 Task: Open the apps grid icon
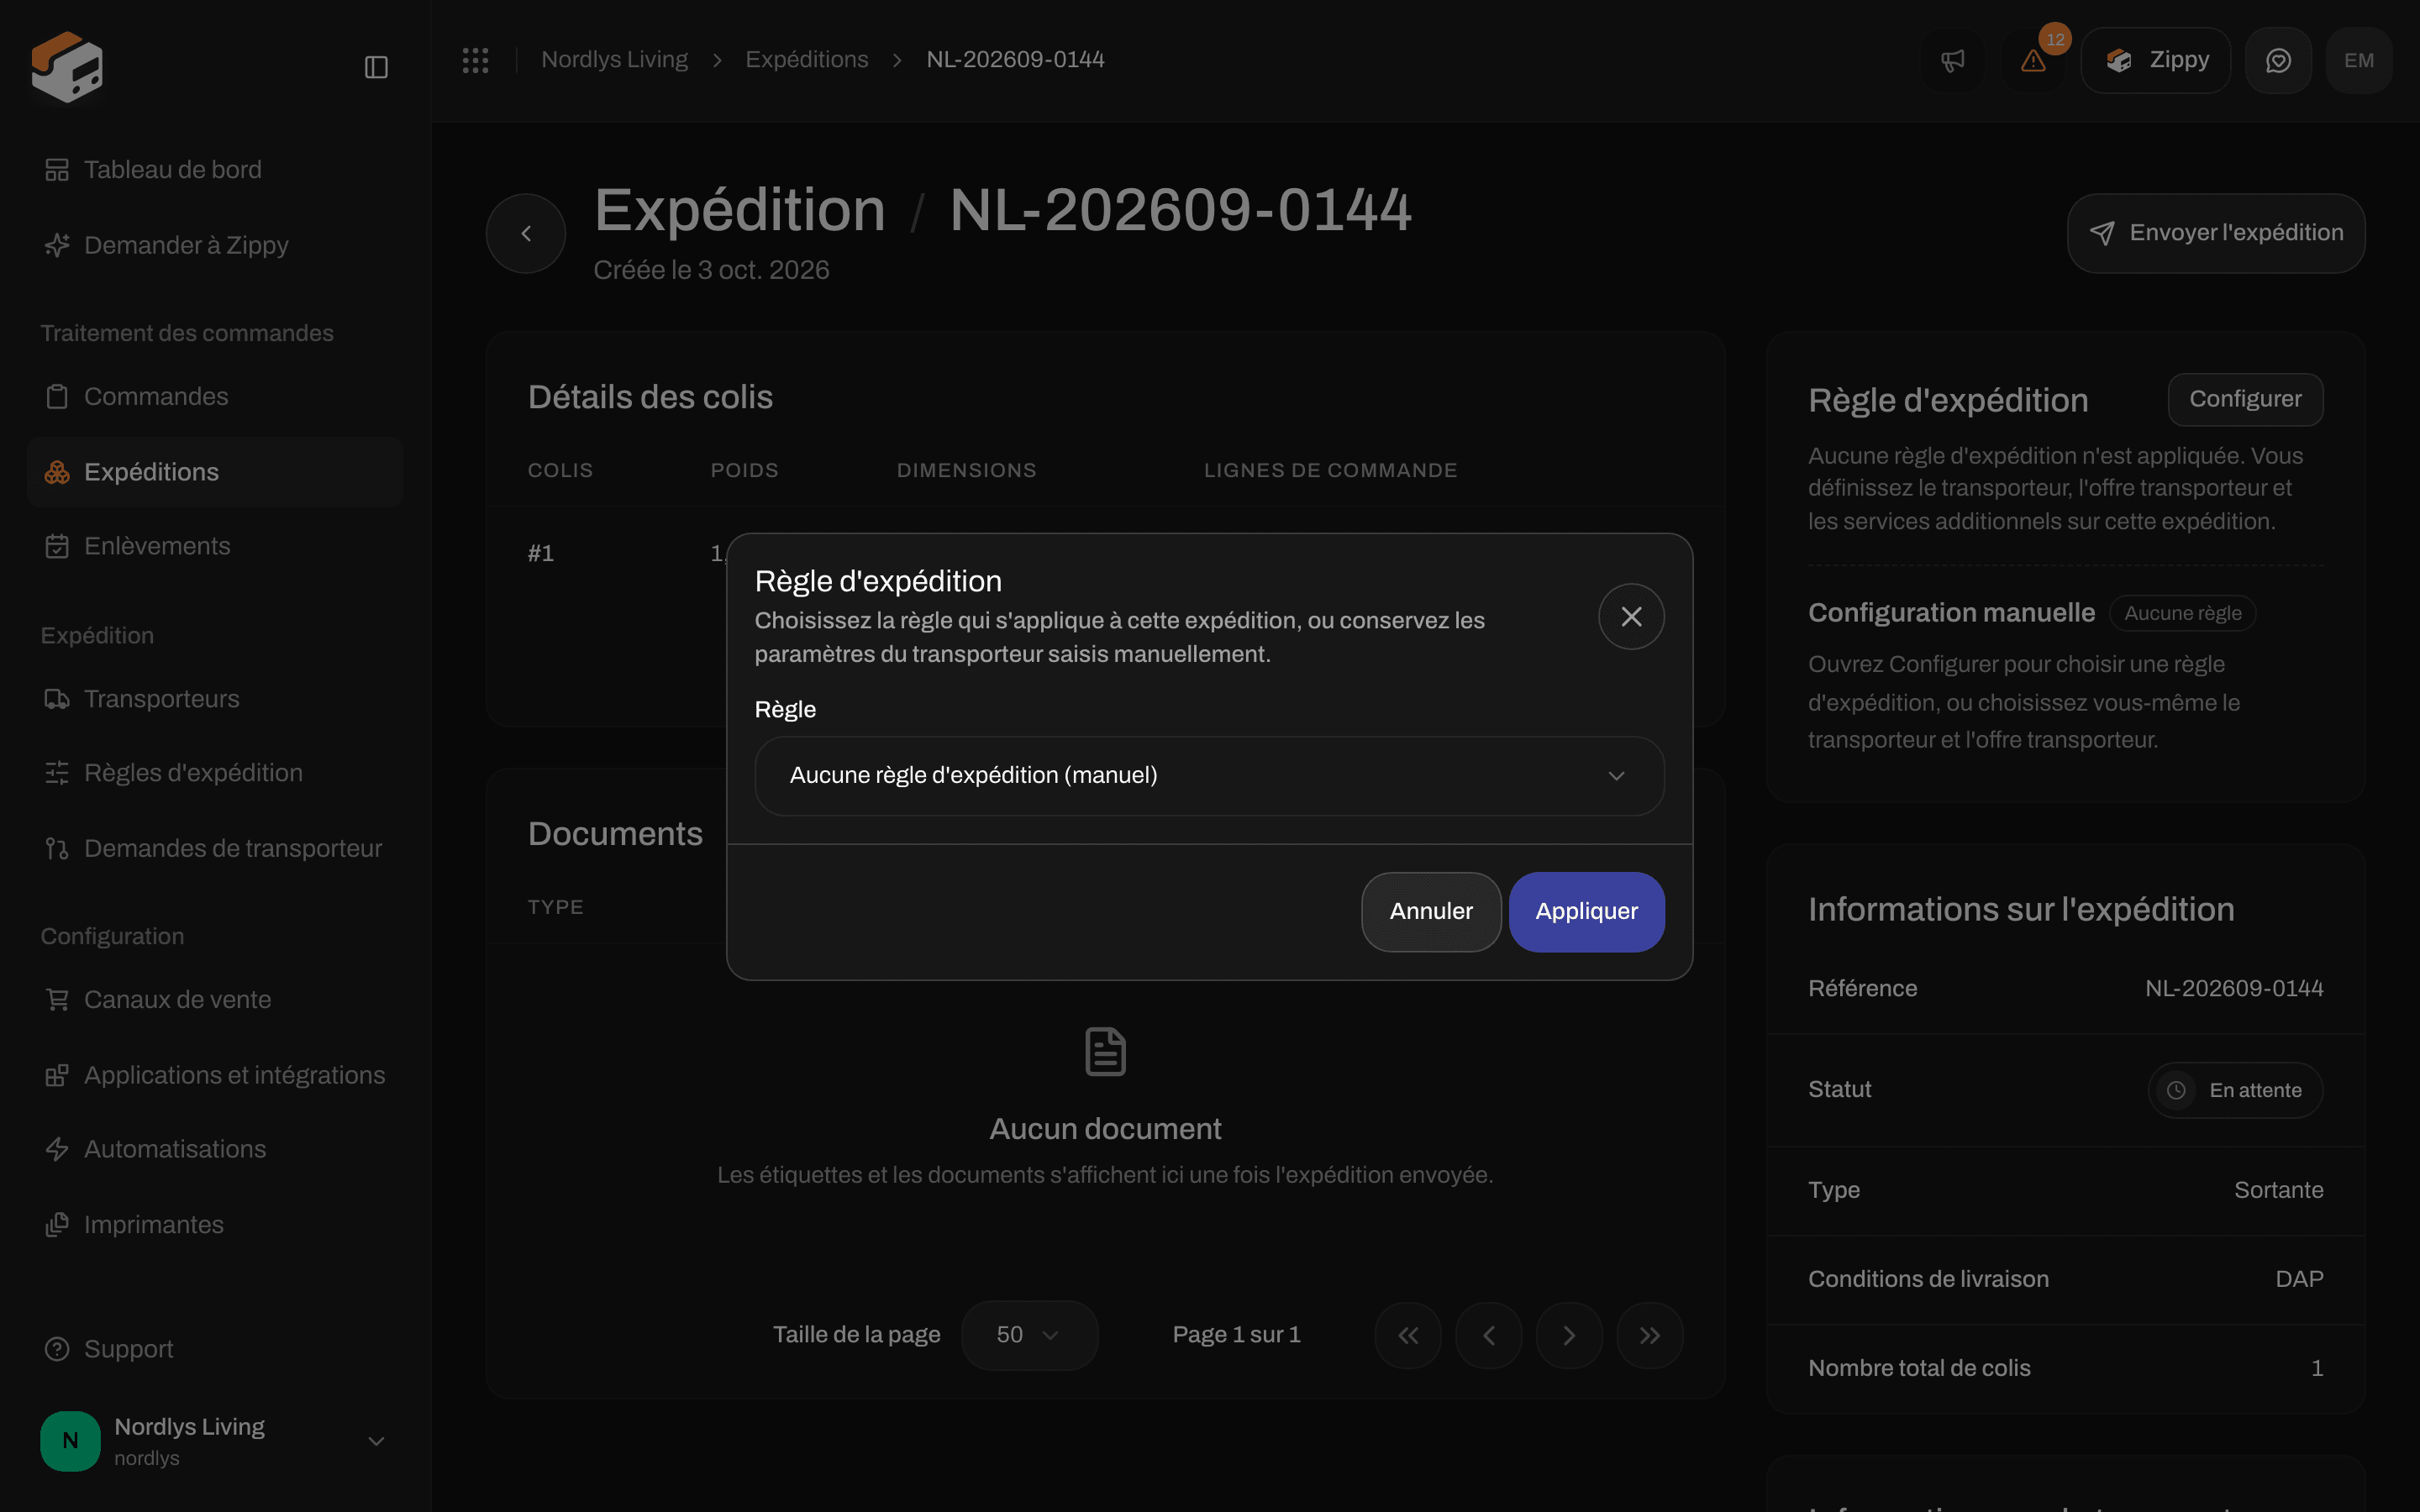(x=475, y=60)
